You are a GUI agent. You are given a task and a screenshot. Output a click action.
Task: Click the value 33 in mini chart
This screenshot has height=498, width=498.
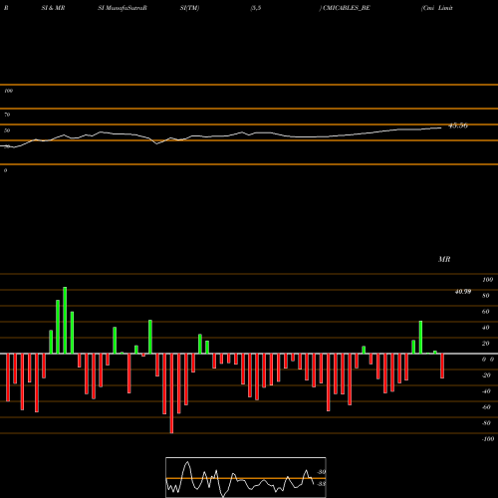[x=322, y=484]
